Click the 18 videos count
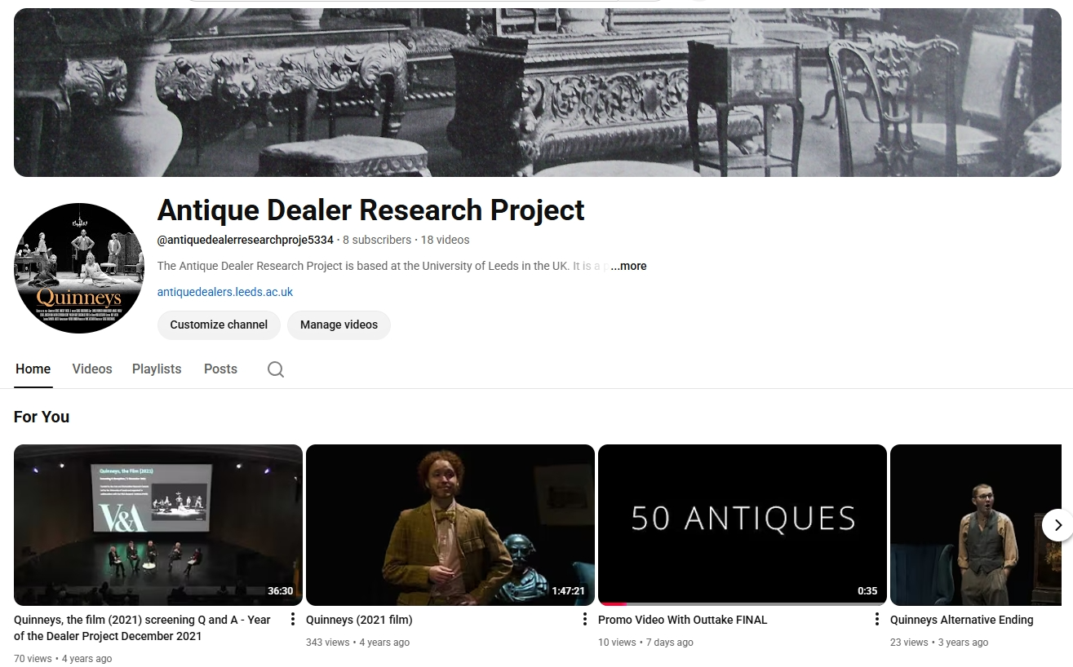The image size is (1073, 667). pos(445,240)
